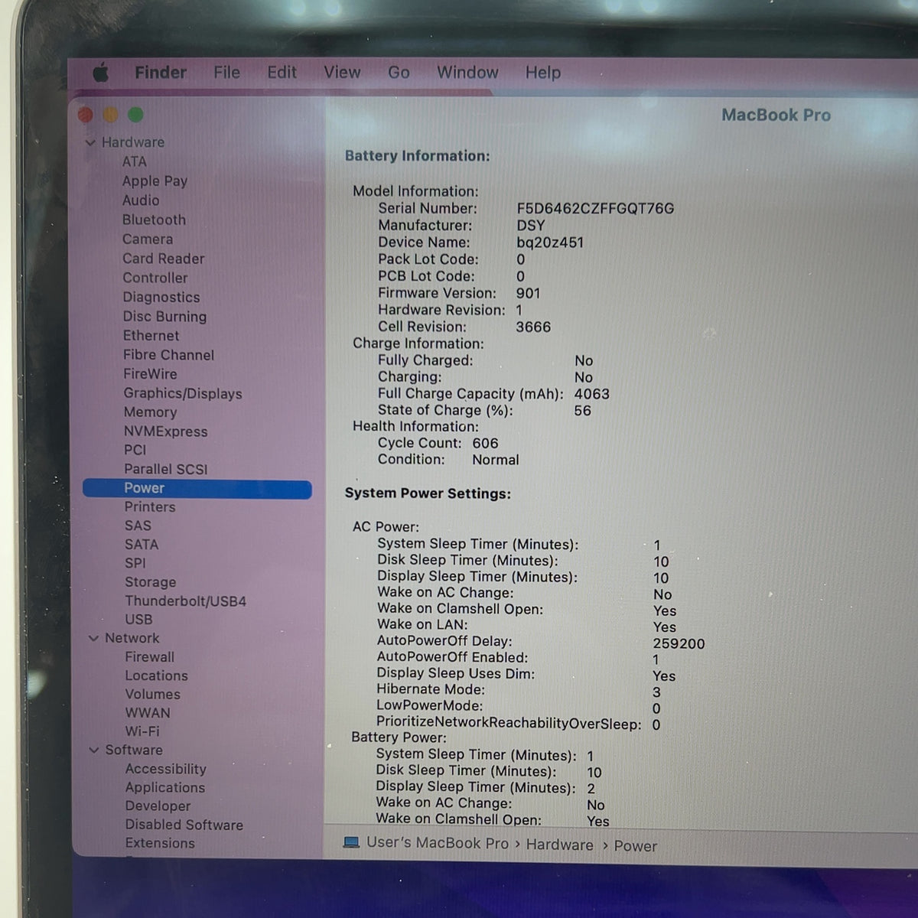Click the System Power Settings heading

428,494
